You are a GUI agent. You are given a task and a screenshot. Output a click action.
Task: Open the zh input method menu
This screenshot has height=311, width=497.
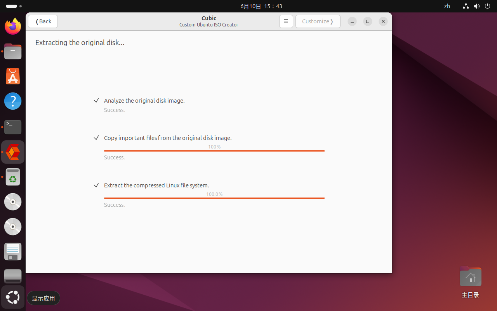pyautogui.click(x=447, y=6)
